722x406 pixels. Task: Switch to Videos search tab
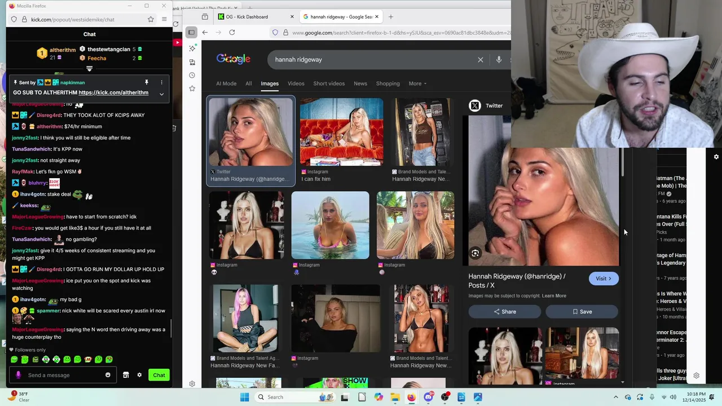click(x=296, y=83)
